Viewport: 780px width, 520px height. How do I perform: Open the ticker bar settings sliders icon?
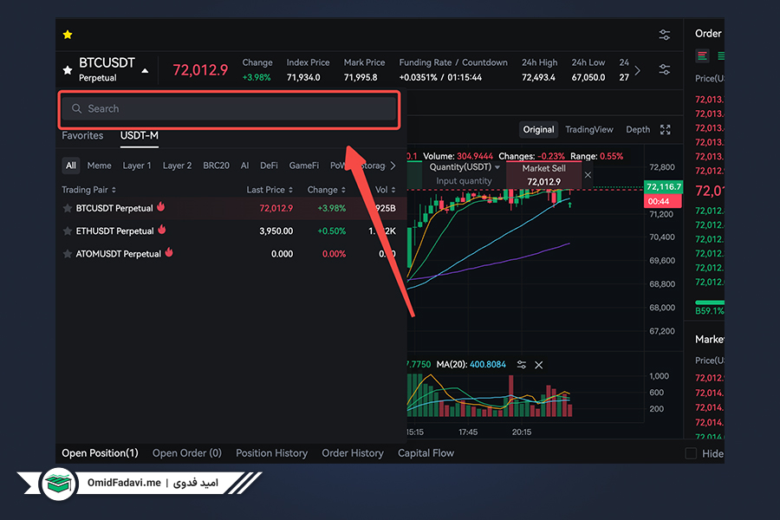point(665,69)
